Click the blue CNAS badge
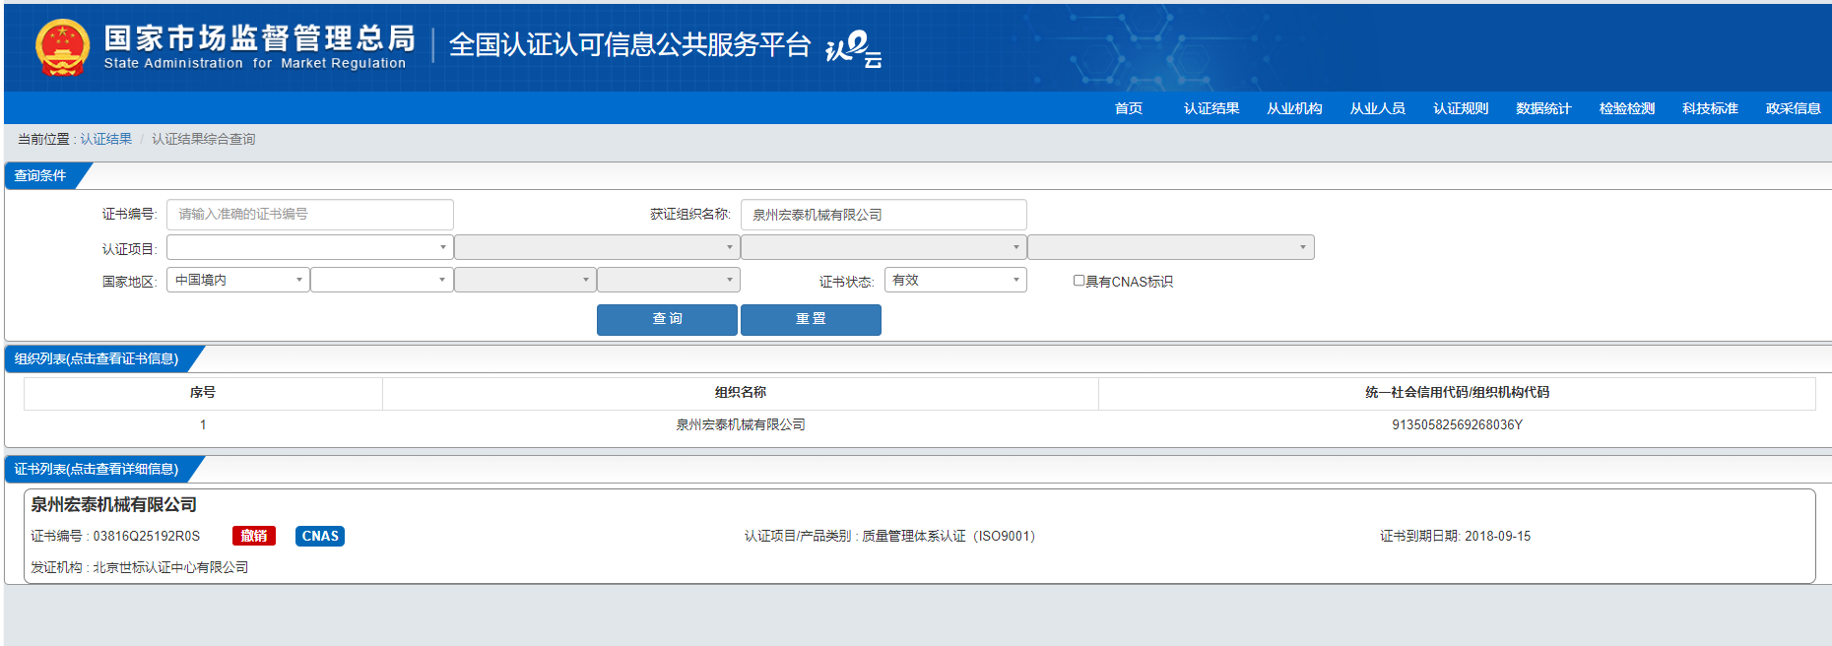The height and width of the screenshot is (646, 1832). 320,536
